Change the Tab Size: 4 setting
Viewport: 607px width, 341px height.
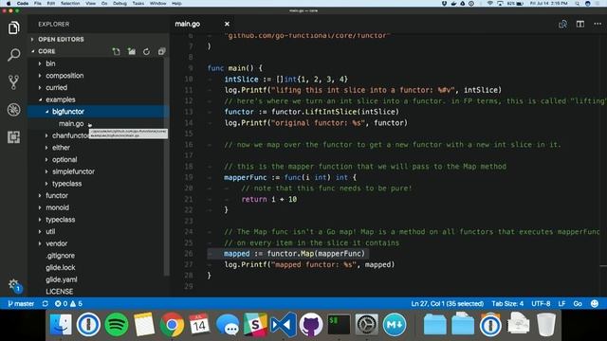point(507,303)
